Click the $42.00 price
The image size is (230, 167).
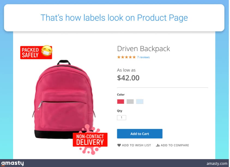(x=128, y=78)
